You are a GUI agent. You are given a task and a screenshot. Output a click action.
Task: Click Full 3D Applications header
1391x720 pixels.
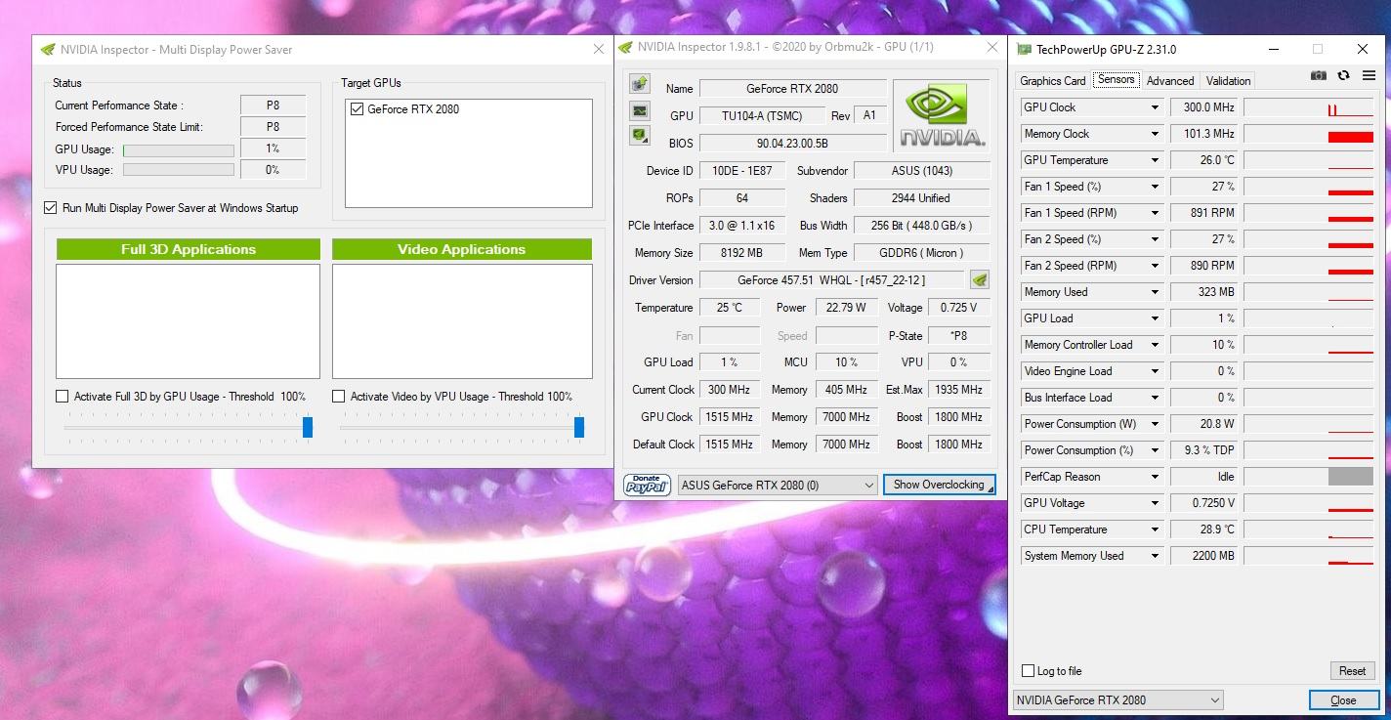click(189, 250)
